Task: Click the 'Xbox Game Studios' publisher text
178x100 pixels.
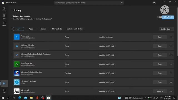Action: 27,74
